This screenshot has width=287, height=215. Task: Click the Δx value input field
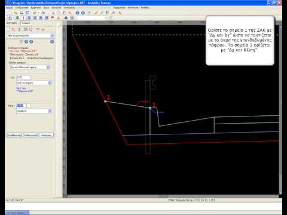(23, 77)
